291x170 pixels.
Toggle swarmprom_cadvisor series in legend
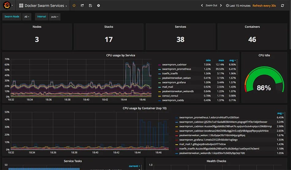coord(174,64)
